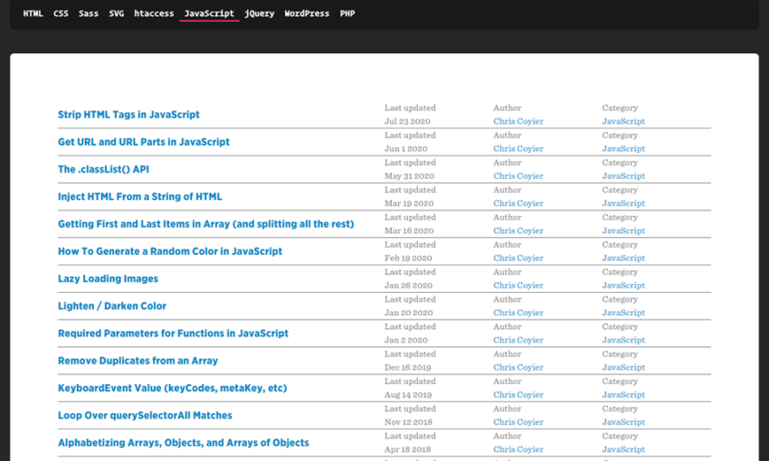This screenshot has width=769, height=461.
Task: Open Inject HTML From a String article
Action: point(139,196)
